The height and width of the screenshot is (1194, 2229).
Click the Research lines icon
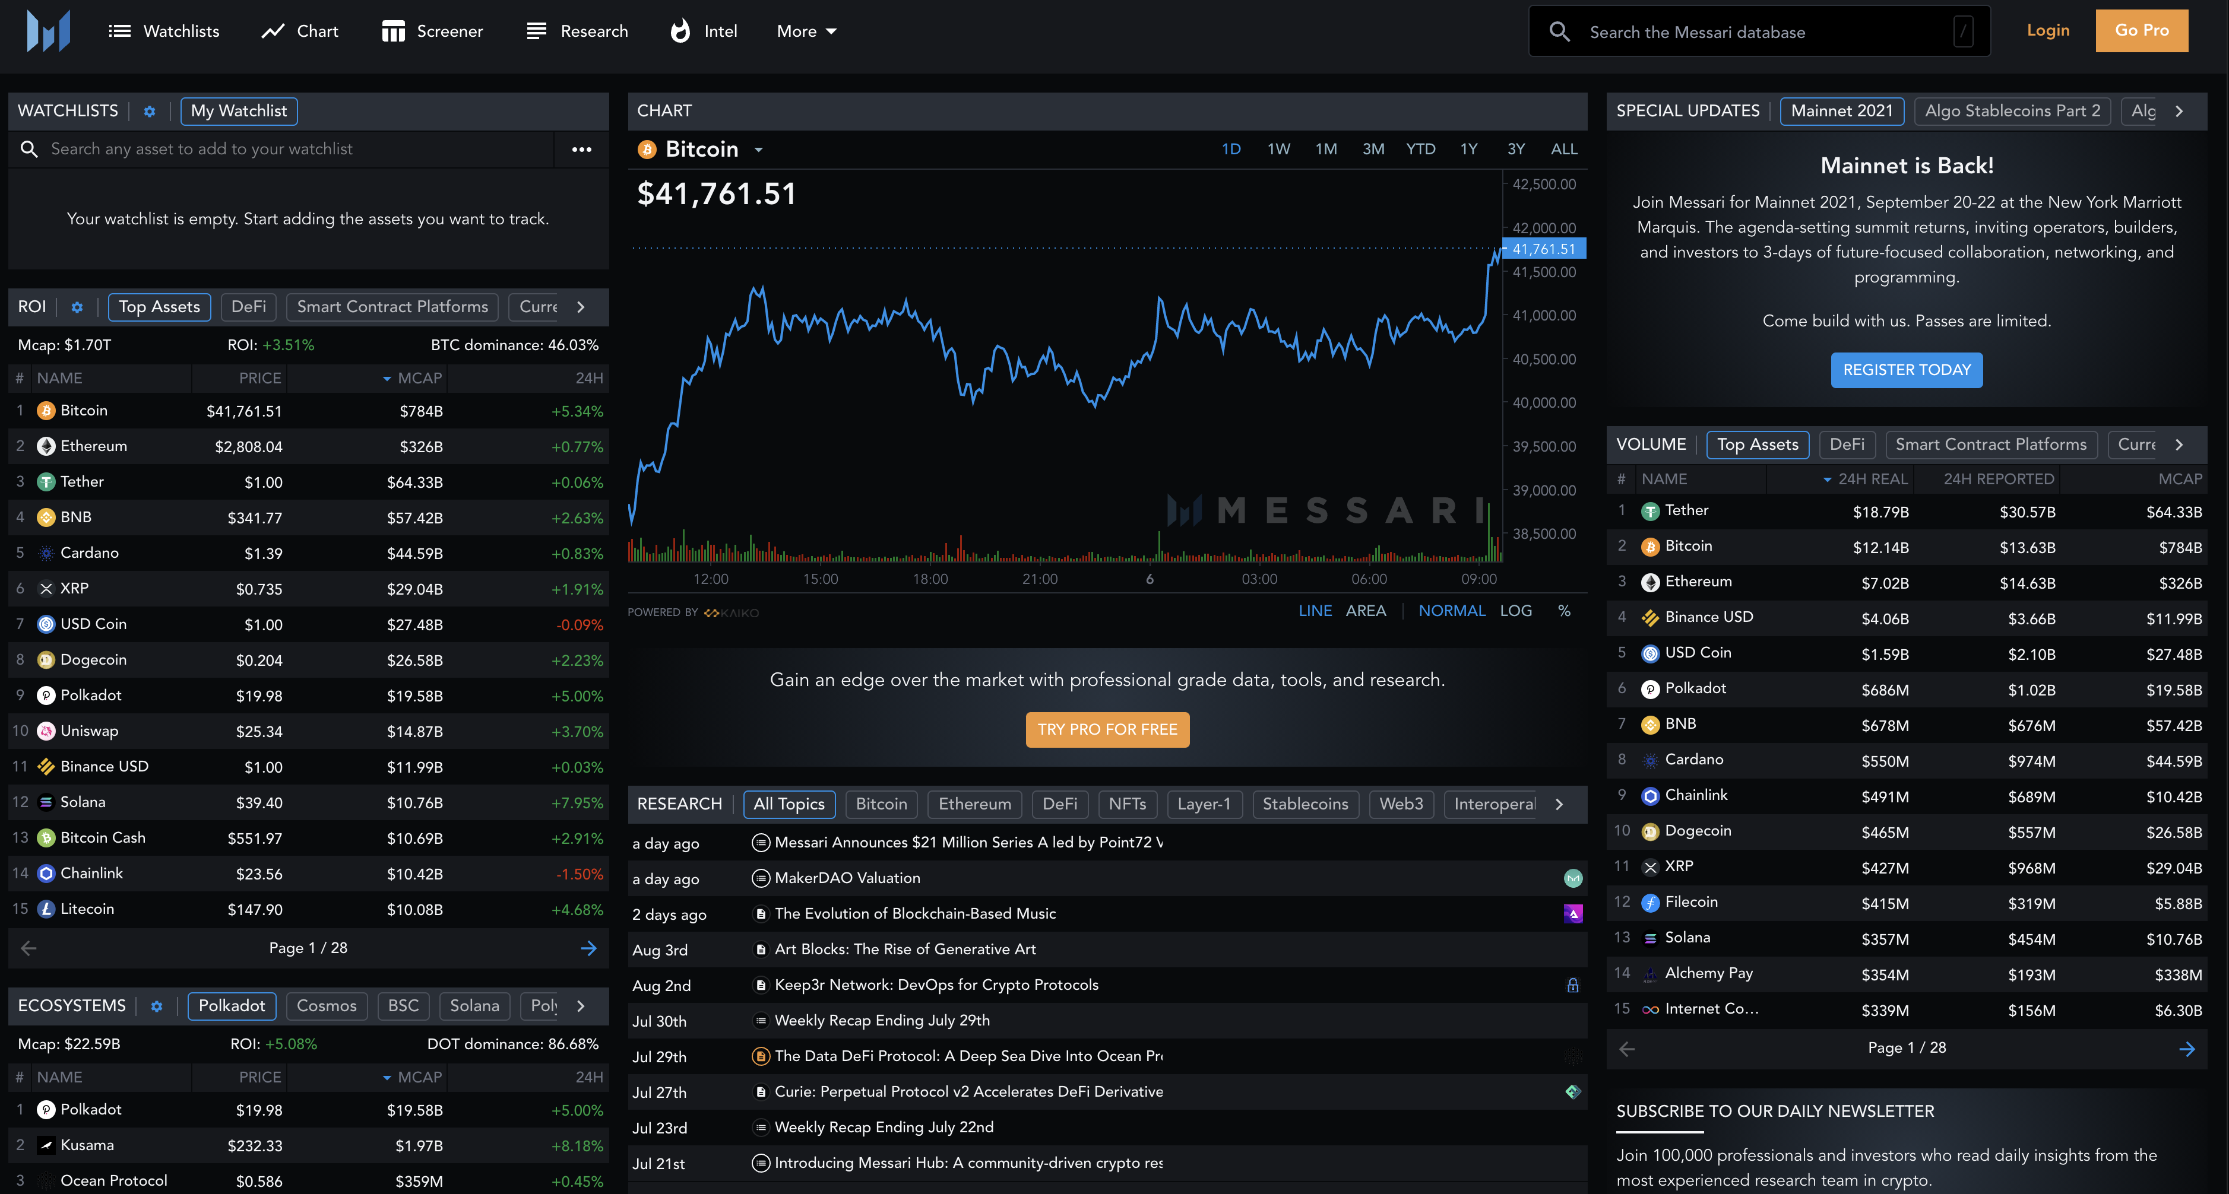pyautogui.click(x=537, y=31)
